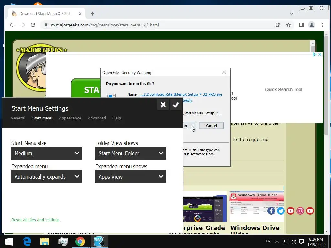The image size is (331, 248).
Task: Click Cancel in the Security Warning dialog
Action: [x=211, y=126]
